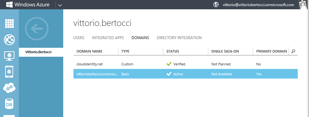Click the Active status text
The image size is (309, 117).
(178, 74)
